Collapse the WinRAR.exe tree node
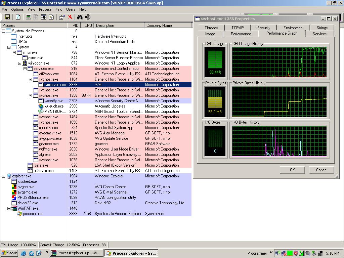344x258 pixels. (x=9, y=208)
